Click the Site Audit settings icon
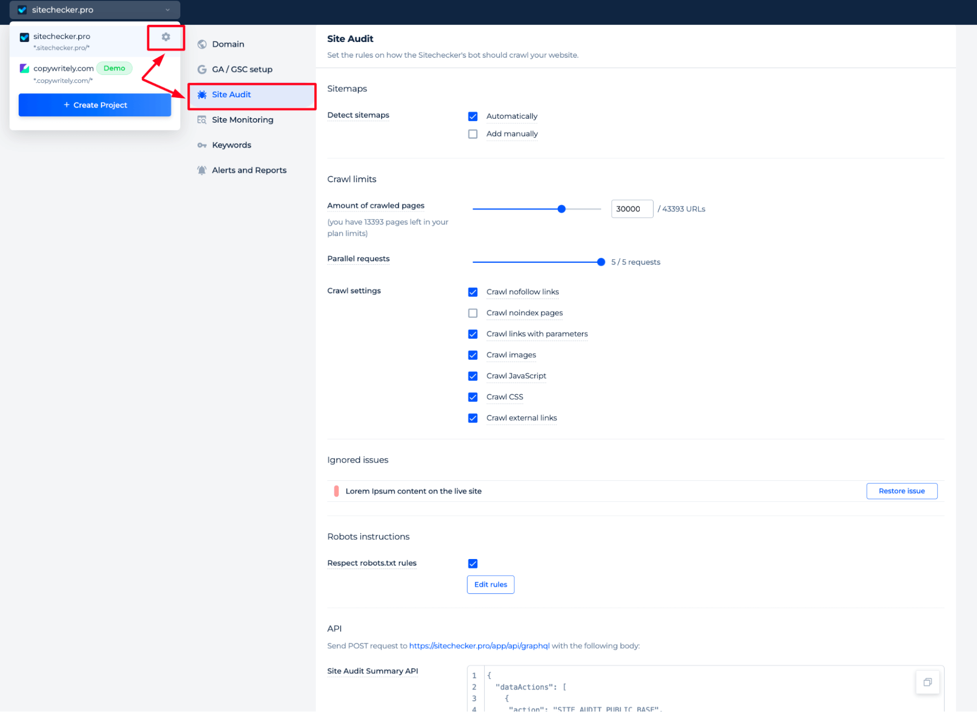Screen dimensions: 977x712 pyautogui.click(x=165, y=36)
